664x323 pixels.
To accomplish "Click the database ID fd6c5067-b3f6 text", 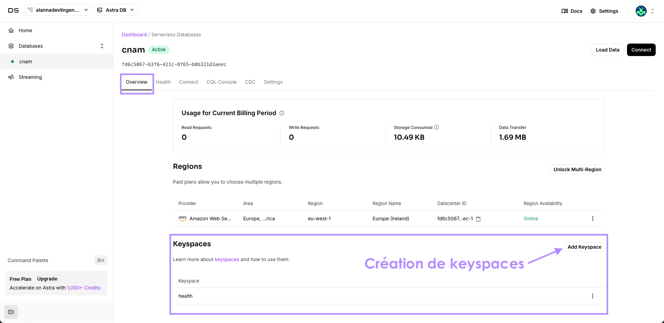I will (174, 64).
